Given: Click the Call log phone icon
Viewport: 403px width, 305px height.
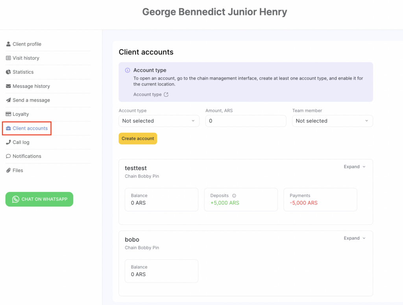Looking at the screenshot, I should click(8, 142).
